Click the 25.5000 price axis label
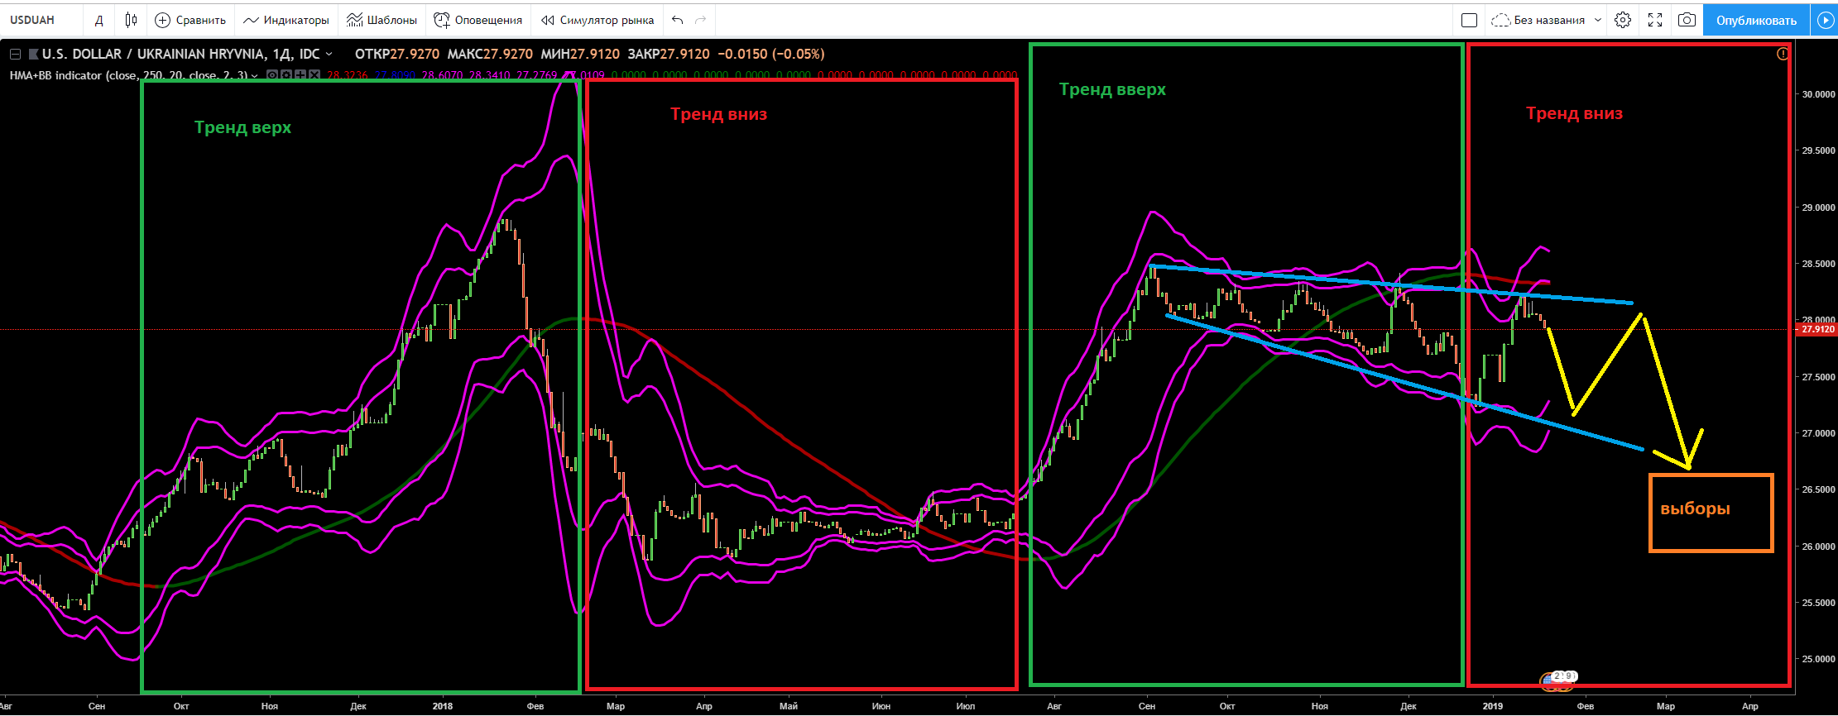Image resolution: width=1838 pixels, height=716 pixels. pos(1817,603)
